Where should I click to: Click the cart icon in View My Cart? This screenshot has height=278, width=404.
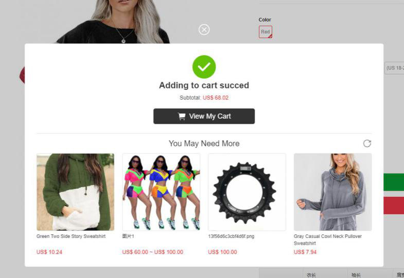(182, 117)
